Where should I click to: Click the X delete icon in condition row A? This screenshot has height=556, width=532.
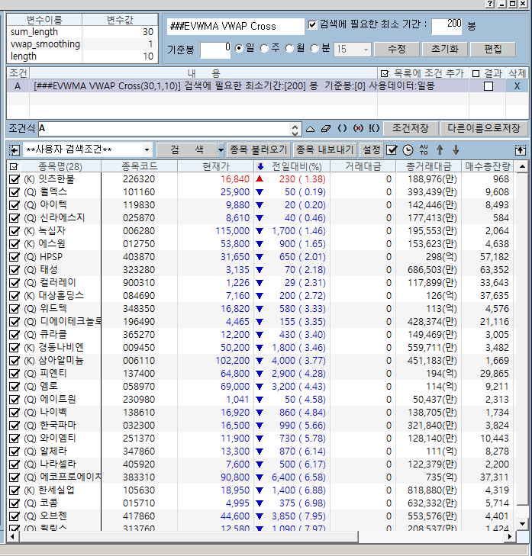(x=517, y=86)
